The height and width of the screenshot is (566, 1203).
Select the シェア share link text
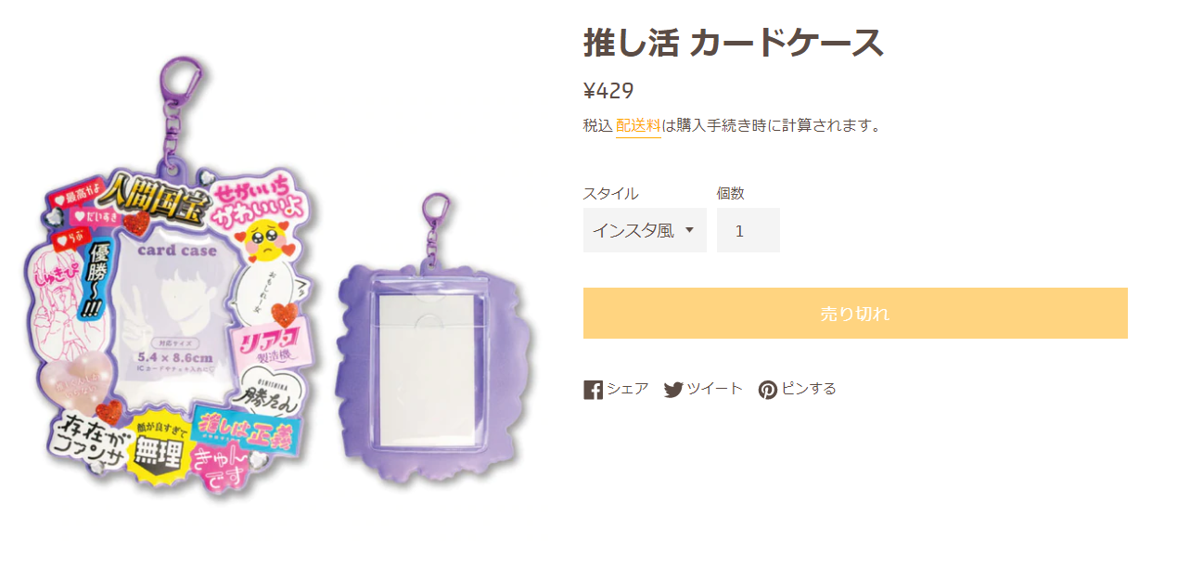[628, 389]
